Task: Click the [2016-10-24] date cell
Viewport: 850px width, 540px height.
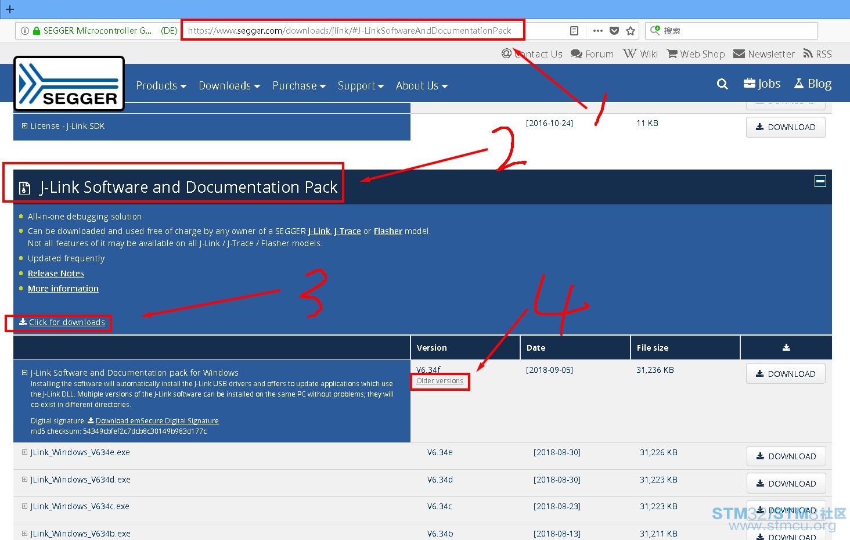Action: 549,123
